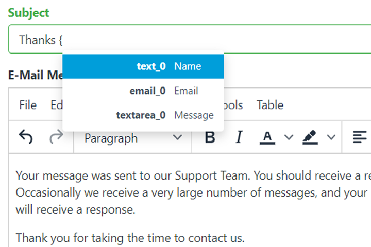Open the File menu in the editor
This screenshot has width=371, height=247.
point(28,105)
